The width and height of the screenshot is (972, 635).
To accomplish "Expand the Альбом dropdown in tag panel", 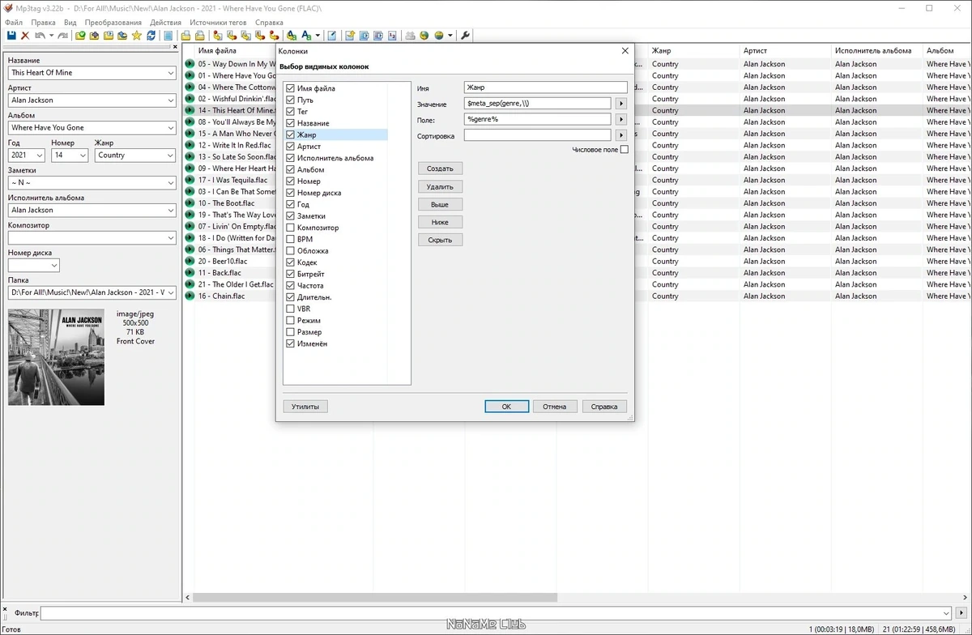I will coord(170,128).
